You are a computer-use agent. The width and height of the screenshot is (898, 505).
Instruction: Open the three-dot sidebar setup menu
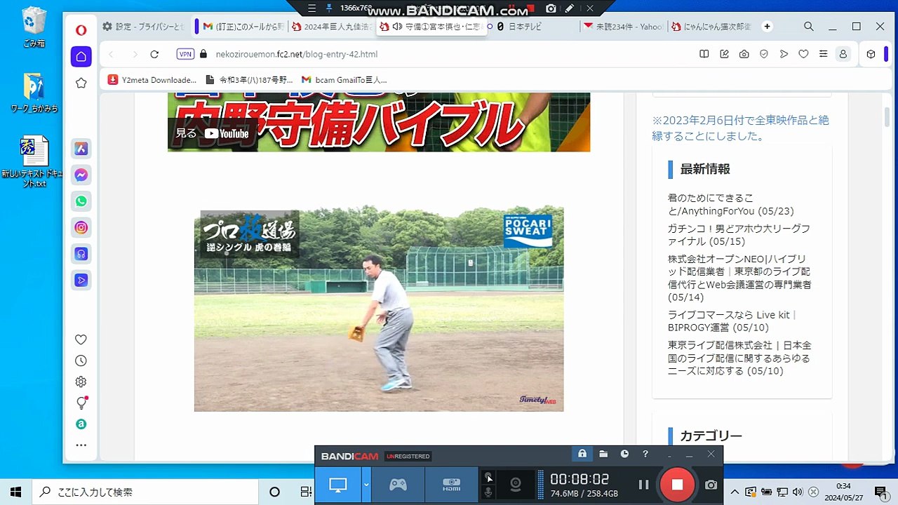point(81,445)
